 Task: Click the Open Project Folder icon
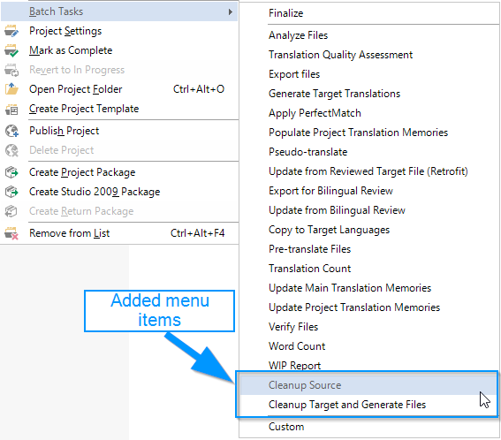coord(11,89)
